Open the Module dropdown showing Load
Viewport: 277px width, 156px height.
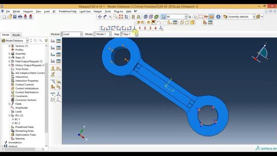(x=72, y=34)
